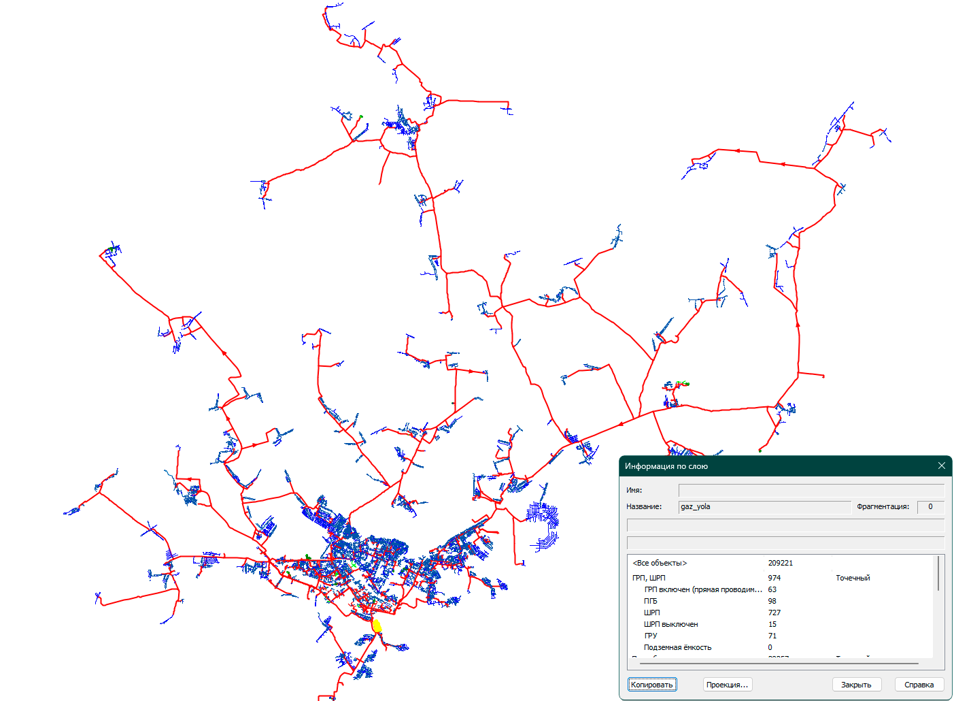Click the object list vertical scrollbar
Viewport: 954px width, 701px height.
[x=938, y=573]
